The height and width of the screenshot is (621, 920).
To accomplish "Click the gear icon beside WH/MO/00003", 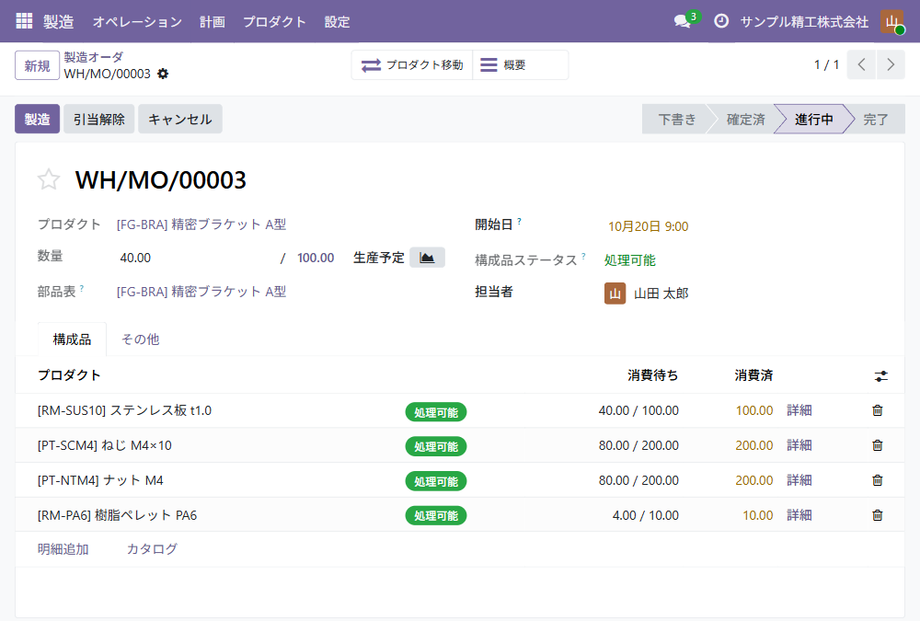I will [163, 74].
